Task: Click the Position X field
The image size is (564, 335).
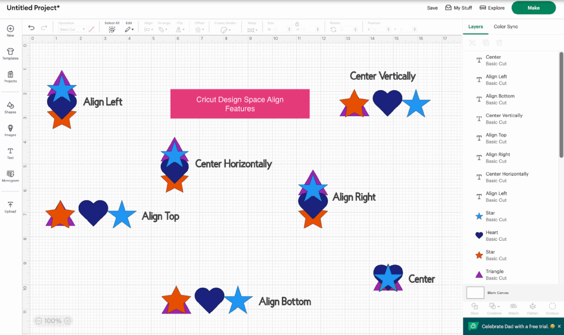Action: point(381,30)
